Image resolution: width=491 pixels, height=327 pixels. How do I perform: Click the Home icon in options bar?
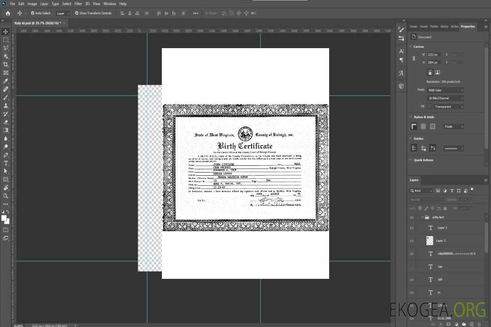pyautogui.click(x=8, y=13)
